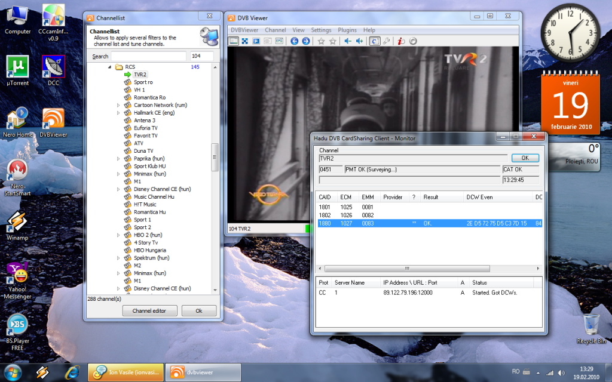Open settings via the wrench icon
This screenshot has height=382, width=612.
click(387, 41)
